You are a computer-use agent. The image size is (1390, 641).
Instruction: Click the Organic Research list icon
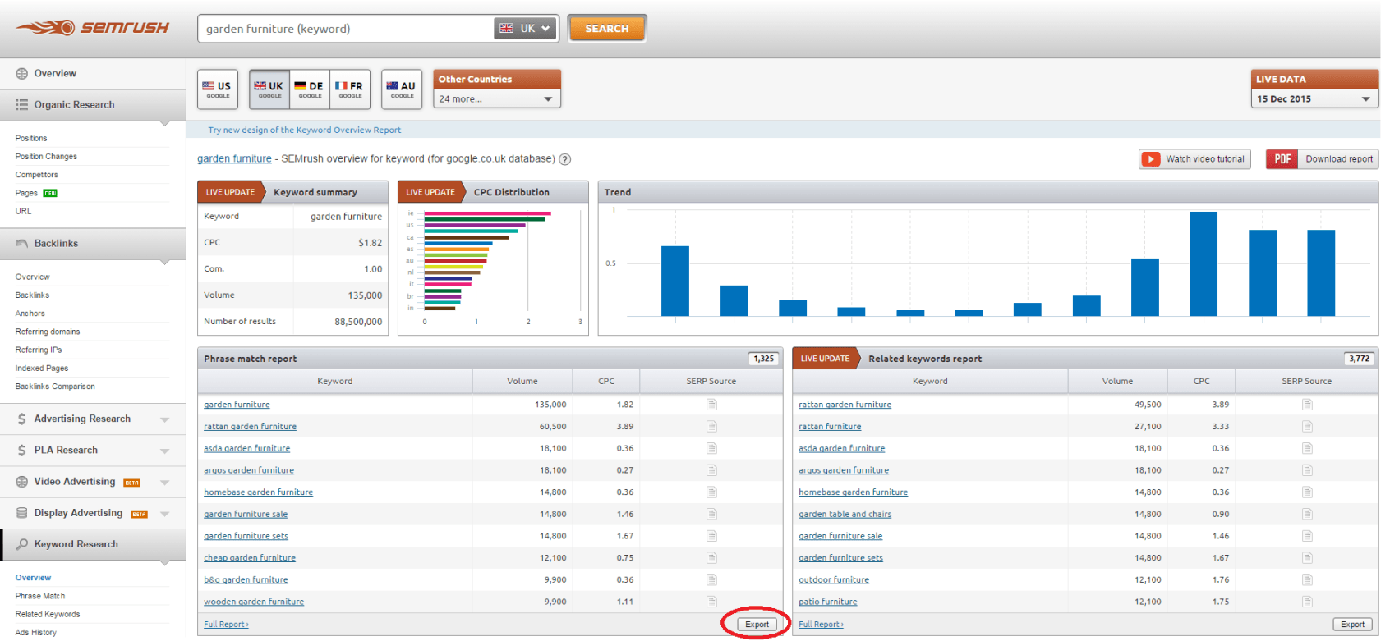[x=22, y=105]
